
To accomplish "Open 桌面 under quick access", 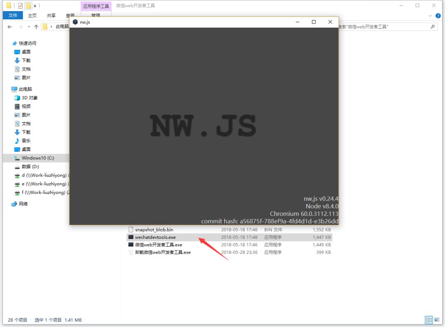I will (x=22, y=52).
